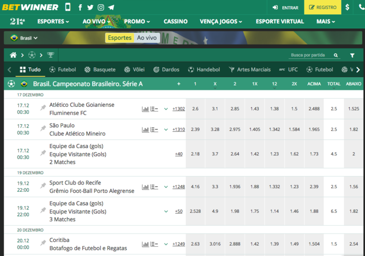The image size is (365, 256).
Task: Open the Brasil country dropdown
Action: coord(25,38)
